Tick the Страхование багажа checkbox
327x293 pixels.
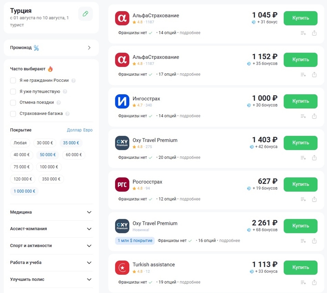13,113
